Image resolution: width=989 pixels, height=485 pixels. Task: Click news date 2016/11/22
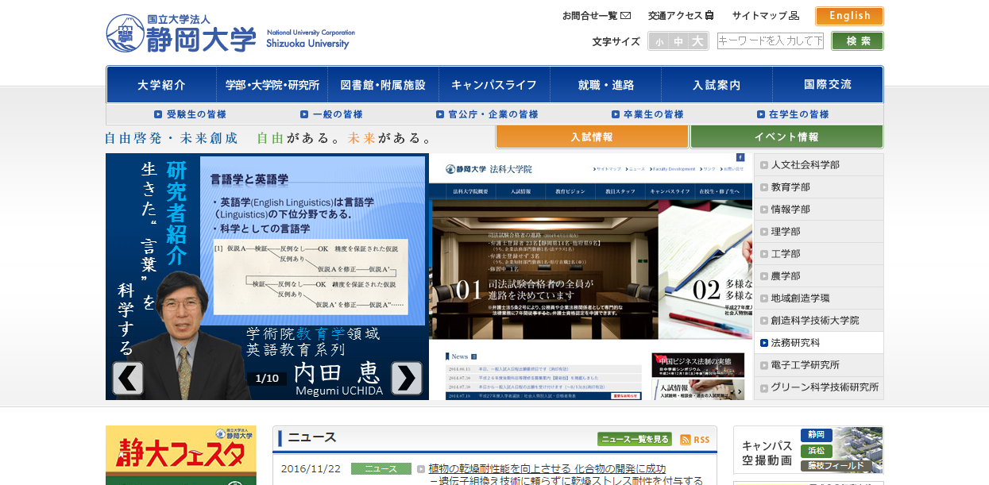click(x=311, y=469)
